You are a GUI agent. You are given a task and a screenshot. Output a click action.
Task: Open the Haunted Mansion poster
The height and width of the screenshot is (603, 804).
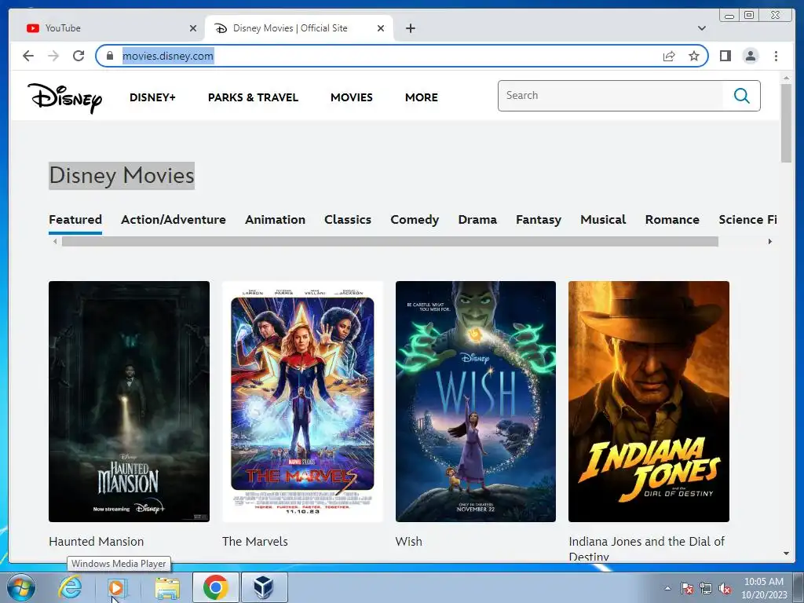tap(130, 401)
